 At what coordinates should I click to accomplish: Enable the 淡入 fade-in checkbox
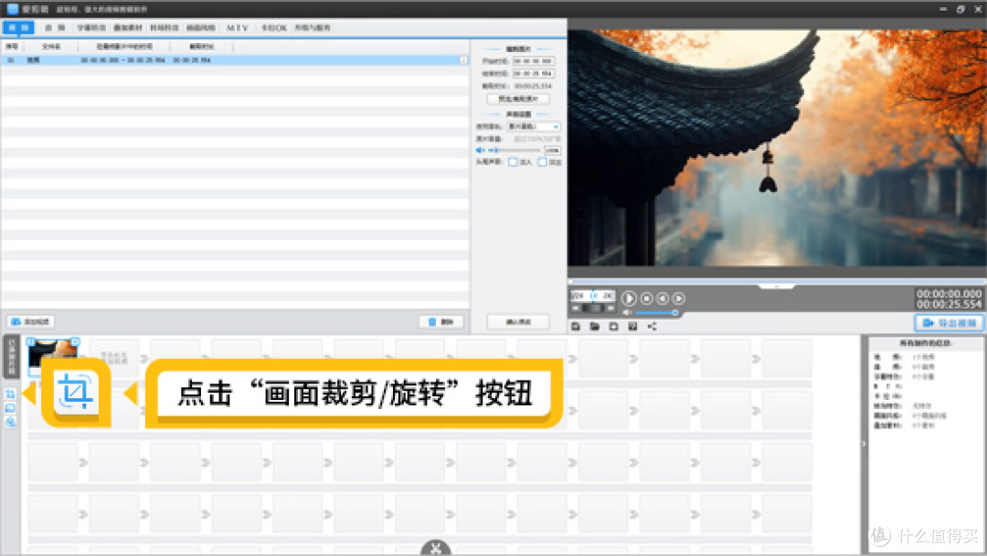(513, 163)
